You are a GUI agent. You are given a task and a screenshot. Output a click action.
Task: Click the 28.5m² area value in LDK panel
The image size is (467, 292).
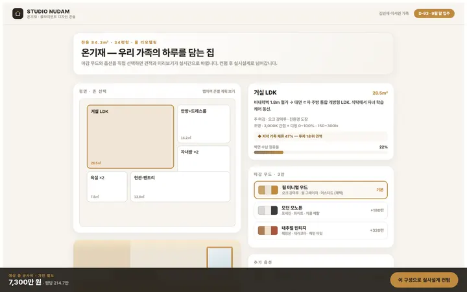click(x=380, y=93)
